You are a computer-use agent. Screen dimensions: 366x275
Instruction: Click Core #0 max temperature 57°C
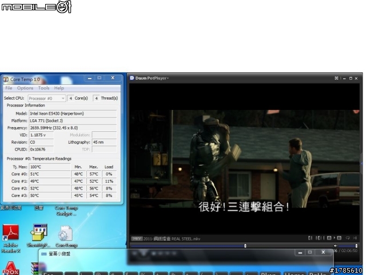point(94,174)
